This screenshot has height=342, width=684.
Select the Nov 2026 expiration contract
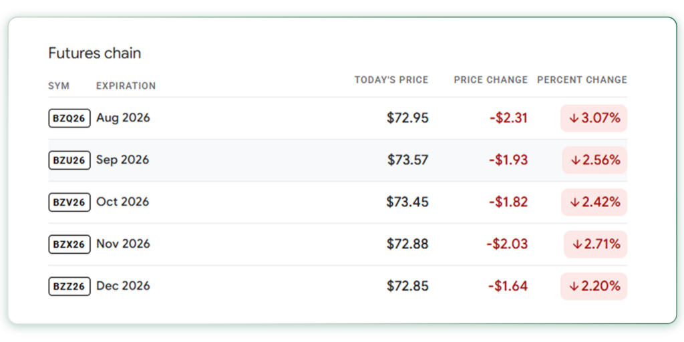coord(337,244)
